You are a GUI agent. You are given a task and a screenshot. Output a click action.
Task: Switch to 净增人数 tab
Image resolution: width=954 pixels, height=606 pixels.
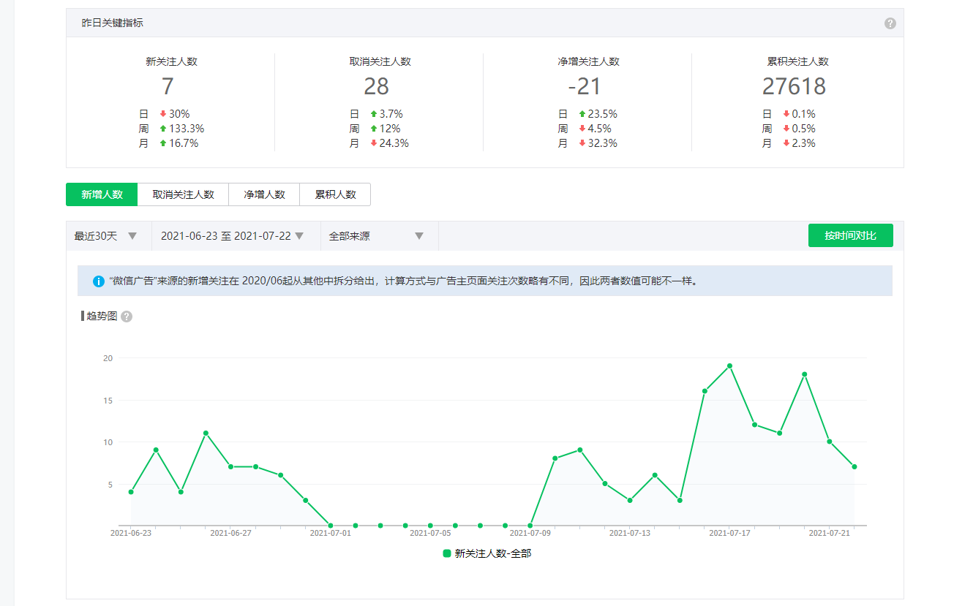click(264, 194)
